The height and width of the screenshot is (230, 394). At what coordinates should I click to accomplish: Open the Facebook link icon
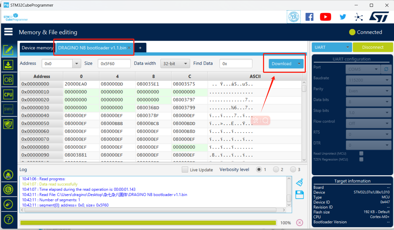coord(309,17)
